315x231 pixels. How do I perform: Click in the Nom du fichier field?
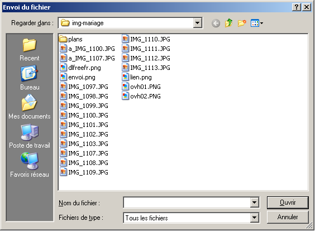[187, 202]
